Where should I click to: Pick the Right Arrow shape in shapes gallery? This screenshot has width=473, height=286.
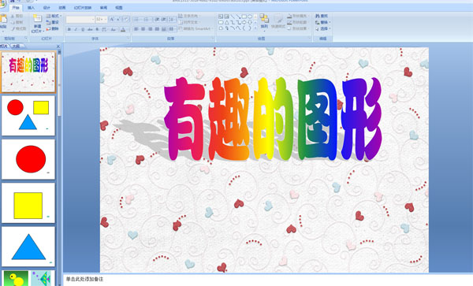(244, 22)
